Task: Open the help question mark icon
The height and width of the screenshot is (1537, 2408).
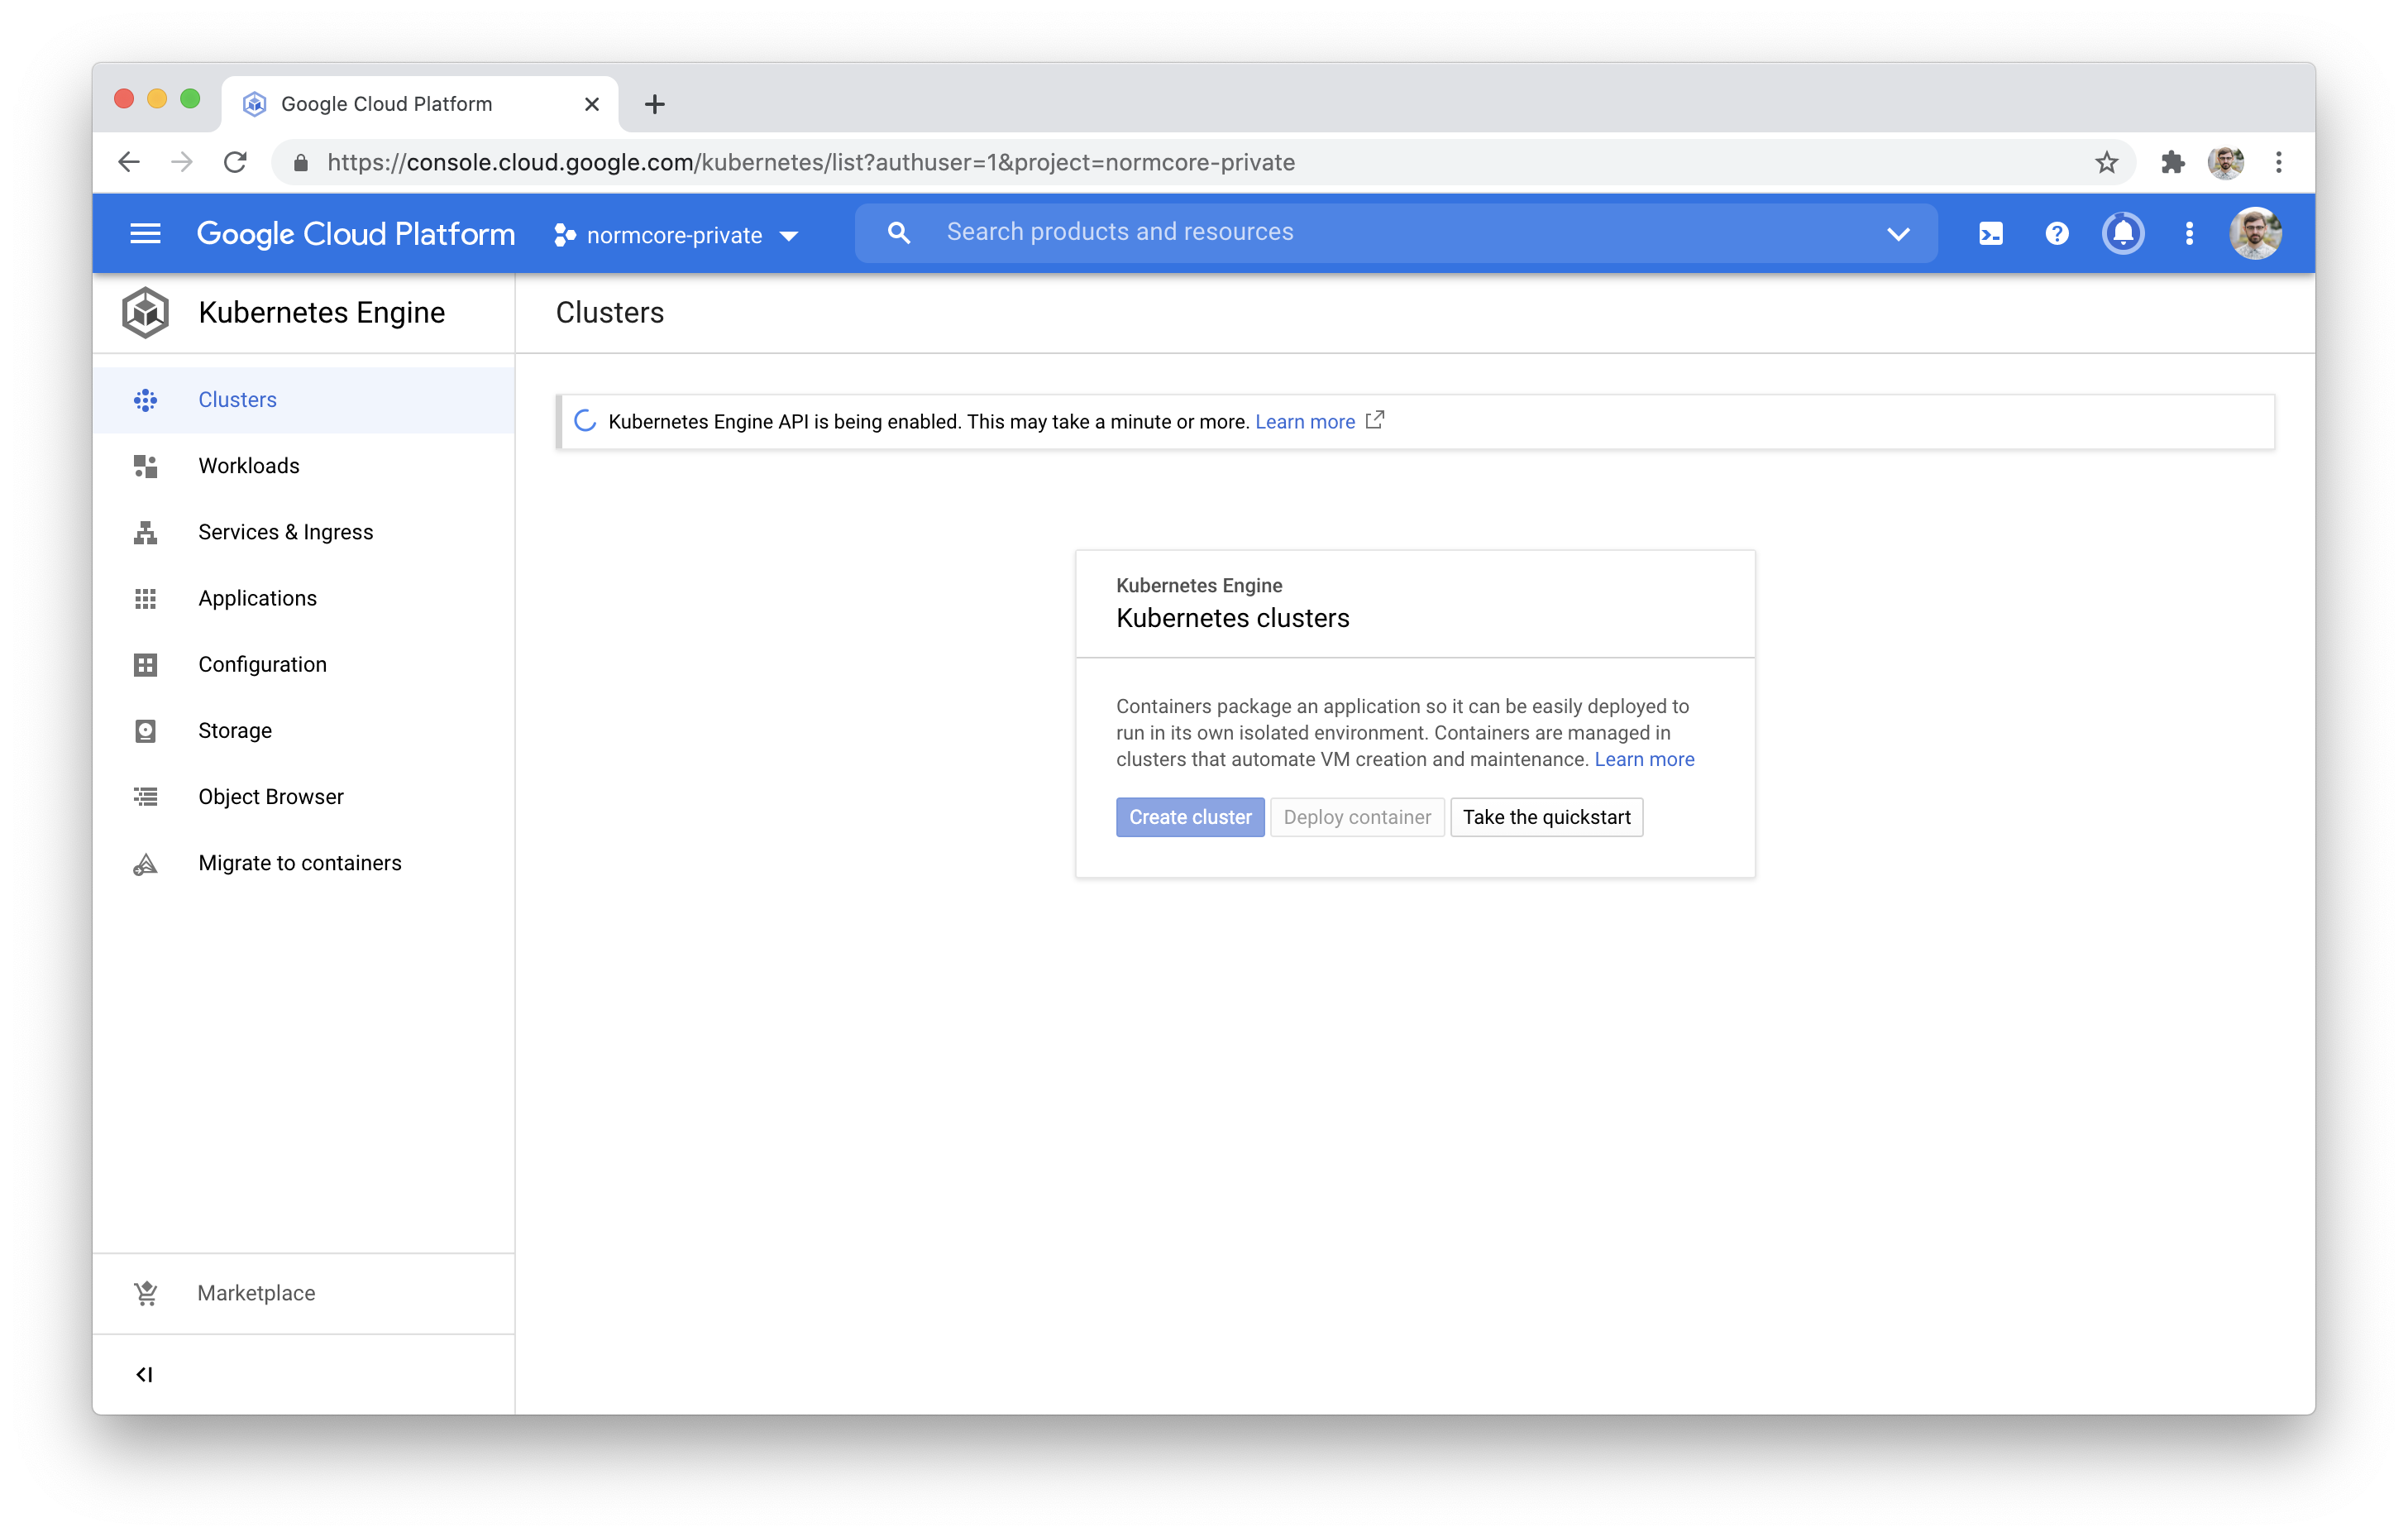Action: [x=2056, y=233]
